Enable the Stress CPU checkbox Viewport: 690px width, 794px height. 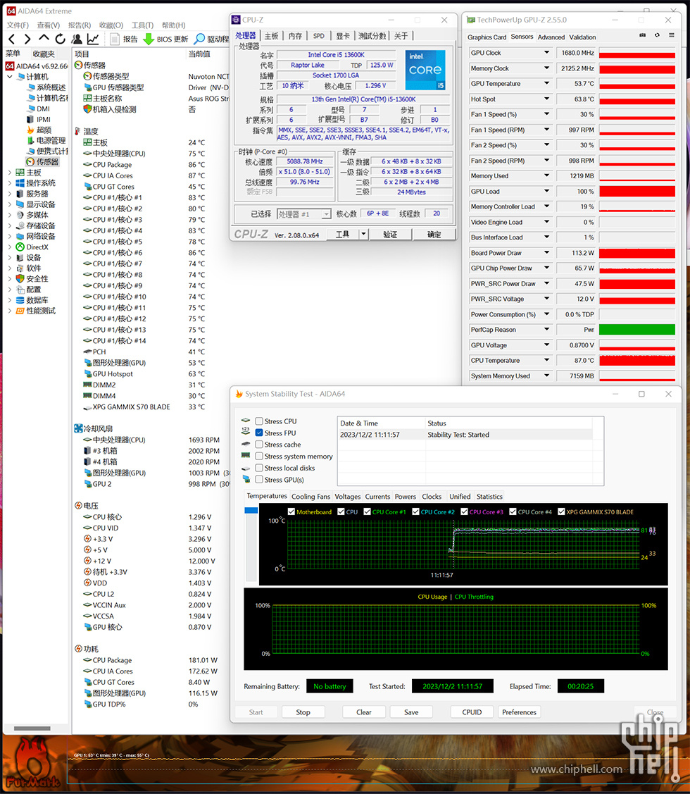pos(259,421)
